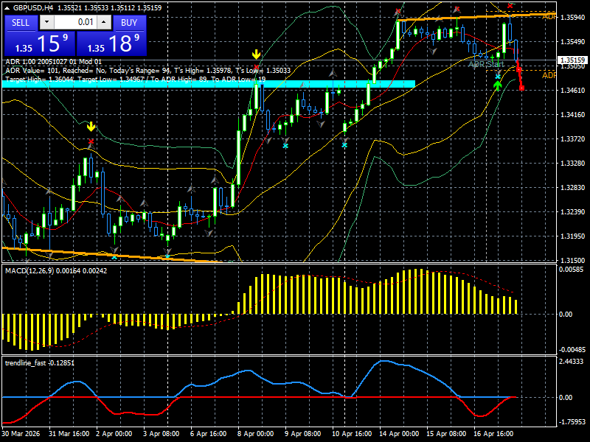Click the trendline_fast scale value 2.44333
This screenshot has height=442, width=590.
[571, 361]
